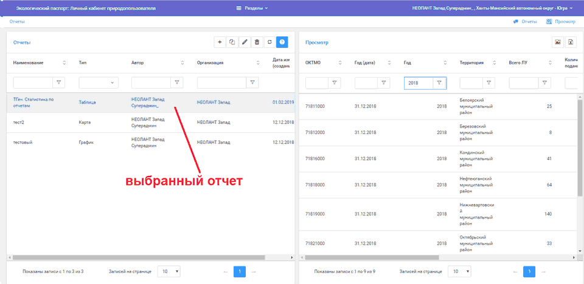Click the Отчеты breadcrumb link
Viewport: 584px width, 284px height.
[17, 22]
